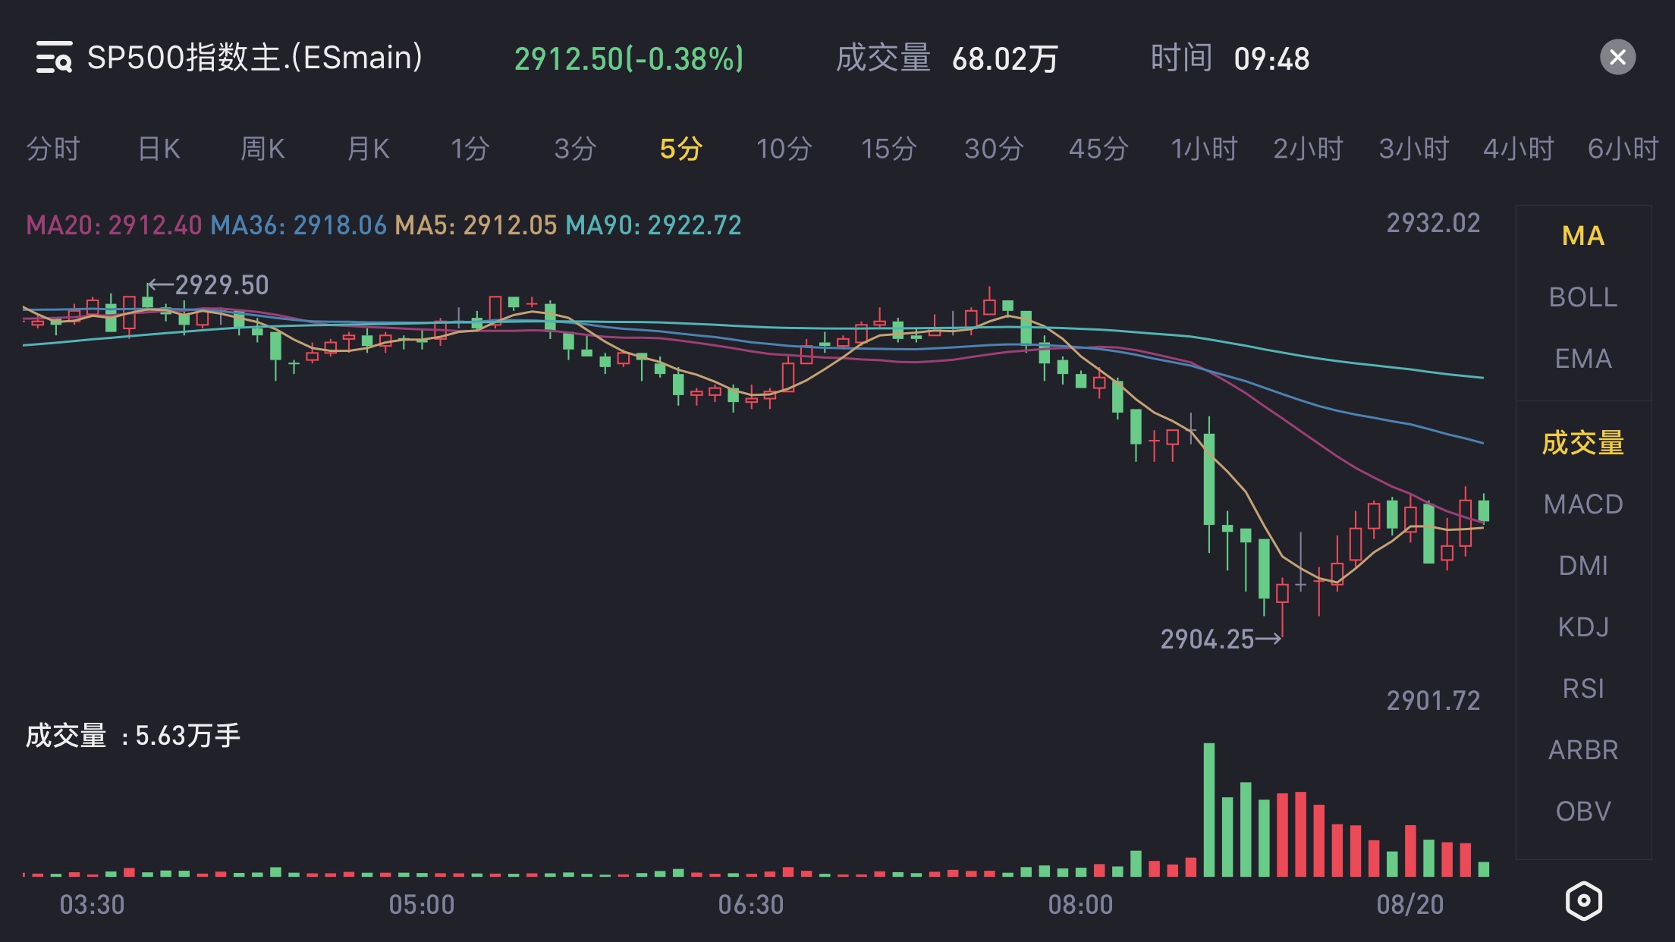1675x942 pixels.
Task: Click the MA36: 2918.06 legend label
Action: 298,225
